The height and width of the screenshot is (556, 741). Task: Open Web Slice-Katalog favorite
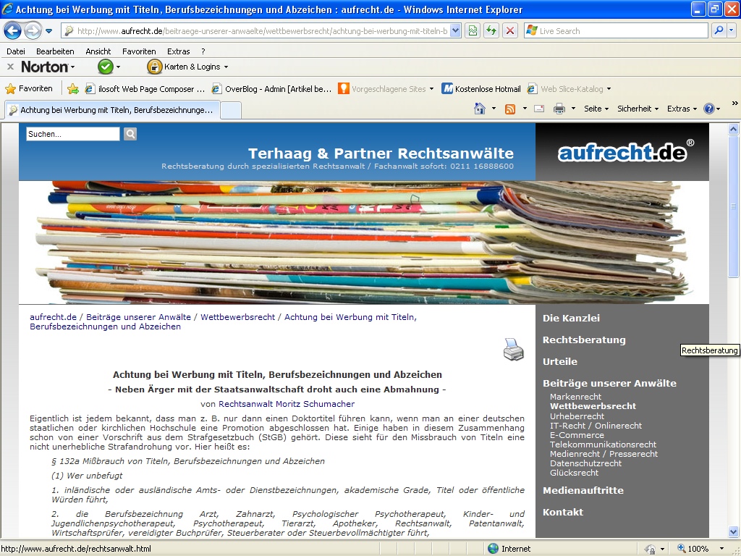[x=569, y=89]
